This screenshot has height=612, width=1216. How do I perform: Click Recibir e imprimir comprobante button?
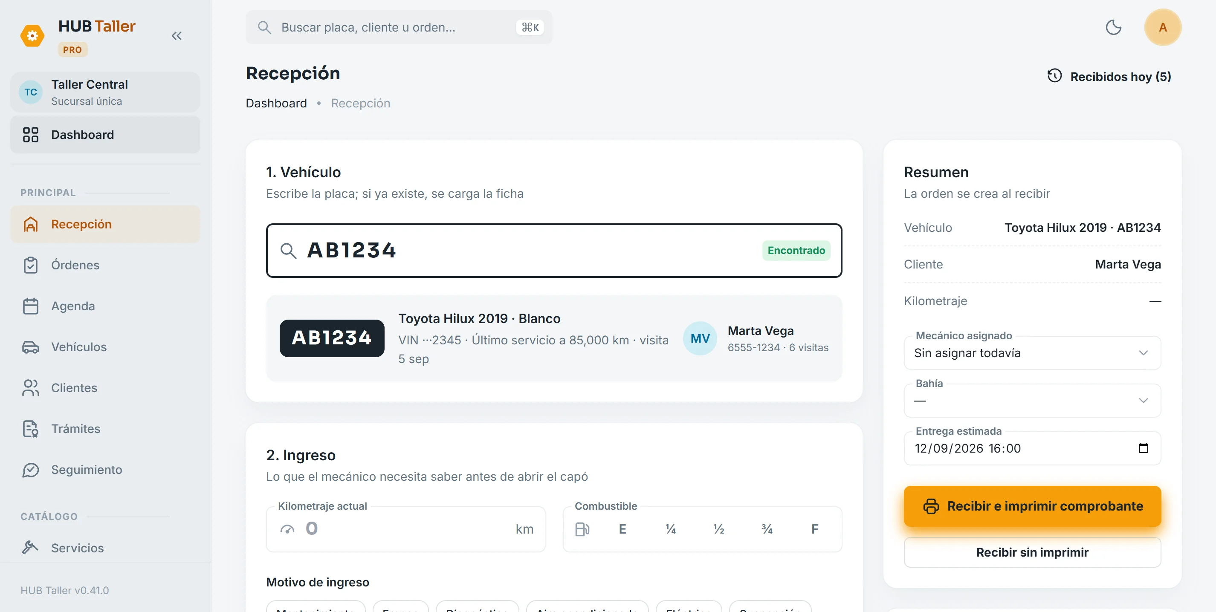[1032, 506]
